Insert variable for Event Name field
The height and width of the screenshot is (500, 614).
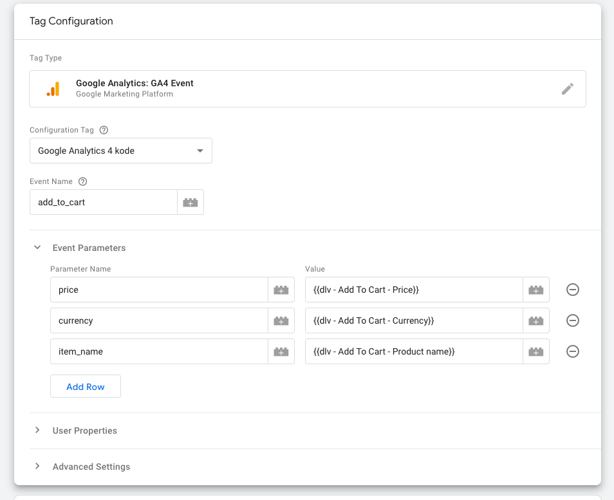(191, 203)
